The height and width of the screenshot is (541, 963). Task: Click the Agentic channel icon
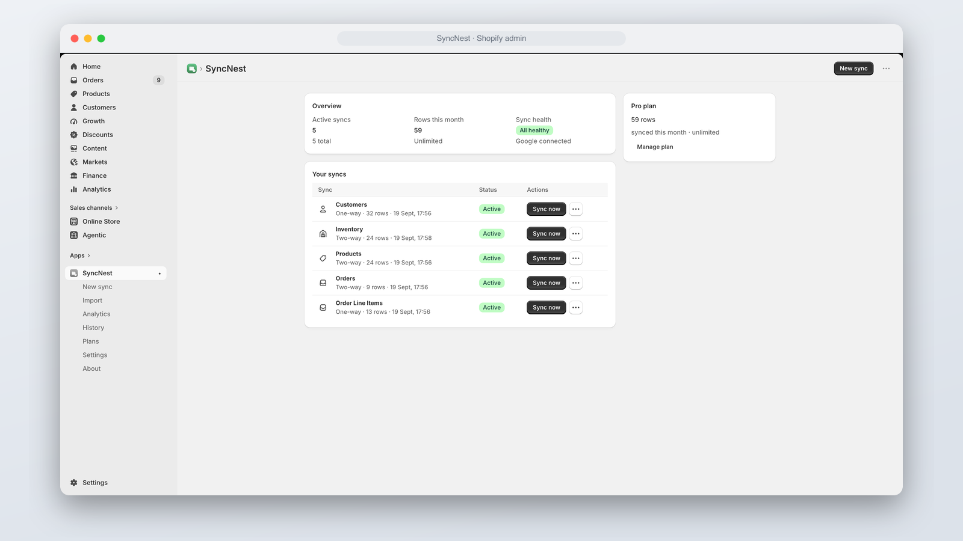pyautogui.click(x=74, y=235)
